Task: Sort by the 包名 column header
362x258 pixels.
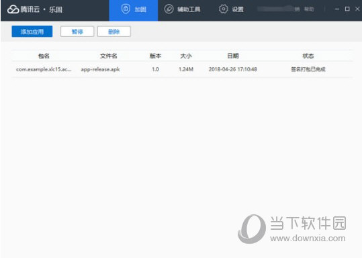Action: pyautogui.click(x=44, y=56)
